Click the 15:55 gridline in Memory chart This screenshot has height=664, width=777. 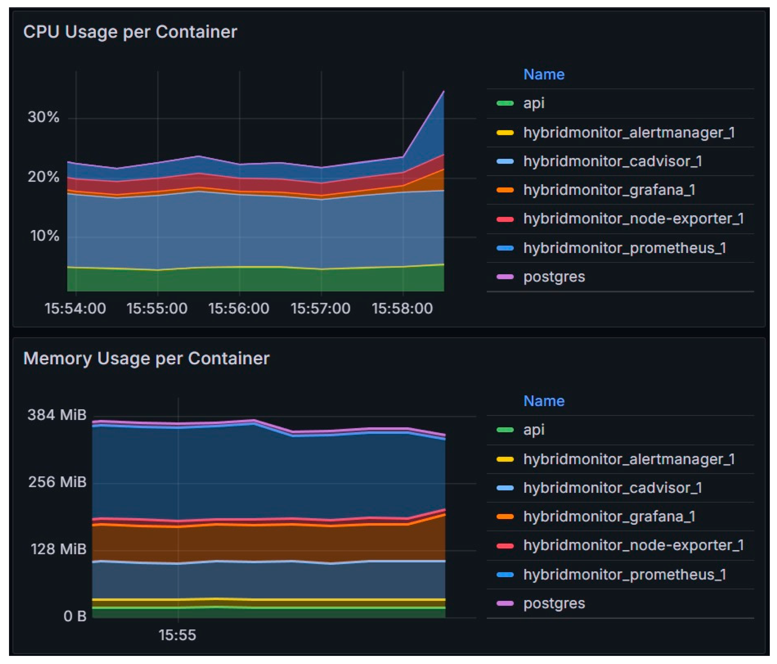(x=178, y=507)
